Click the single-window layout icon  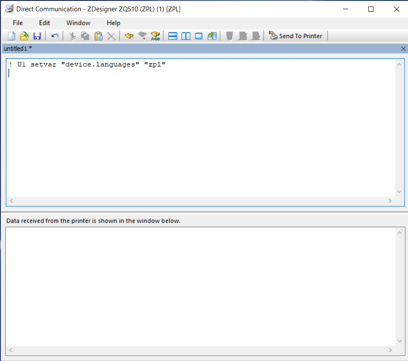(x=199, y=36)
